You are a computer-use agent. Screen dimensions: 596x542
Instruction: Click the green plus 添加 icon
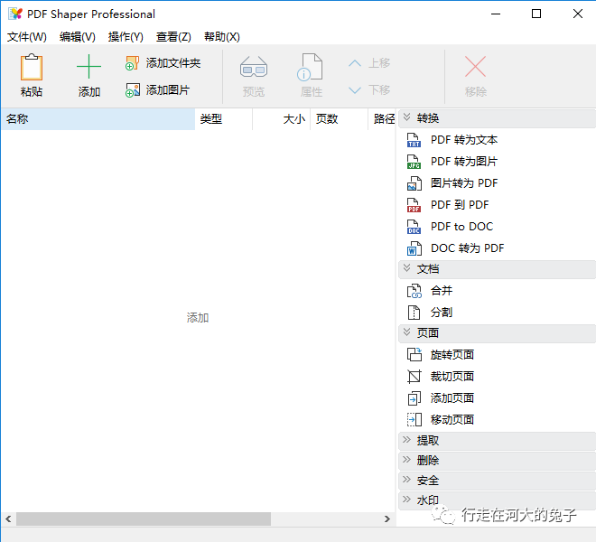tap(88, 67)
